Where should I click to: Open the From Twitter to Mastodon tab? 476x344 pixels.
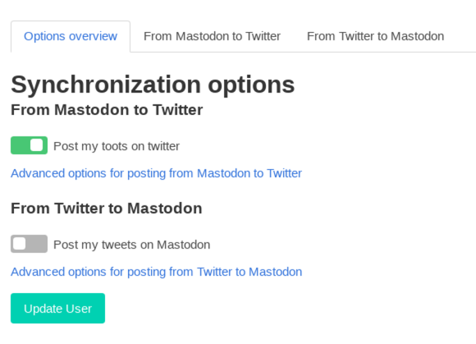pos(375,36)
